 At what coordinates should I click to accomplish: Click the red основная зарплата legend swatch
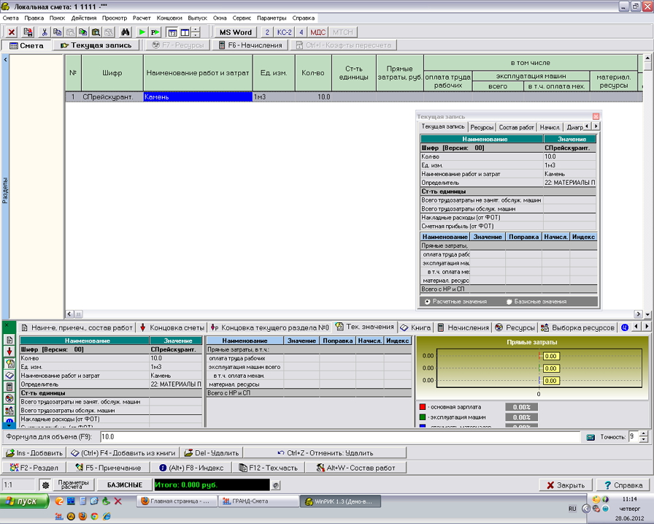(422, 406)
